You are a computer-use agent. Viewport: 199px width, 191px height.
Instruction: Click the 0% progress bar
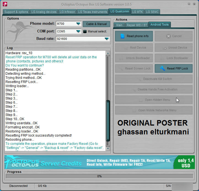(x=99, y=176)
